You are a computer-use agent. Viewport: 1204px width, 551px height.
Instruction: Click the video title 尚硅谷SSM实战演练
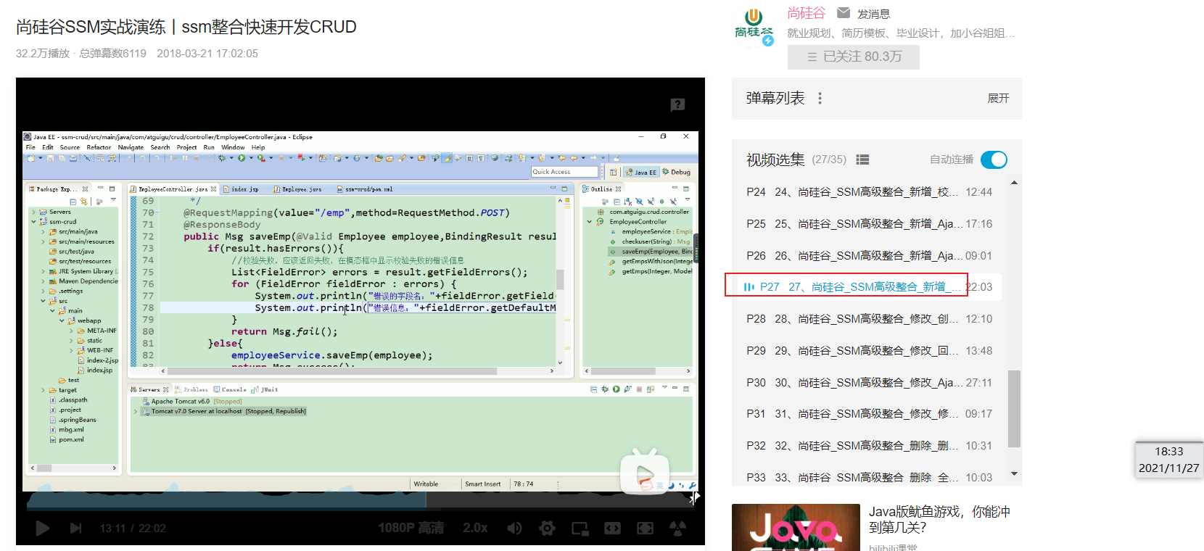(186, 27)
